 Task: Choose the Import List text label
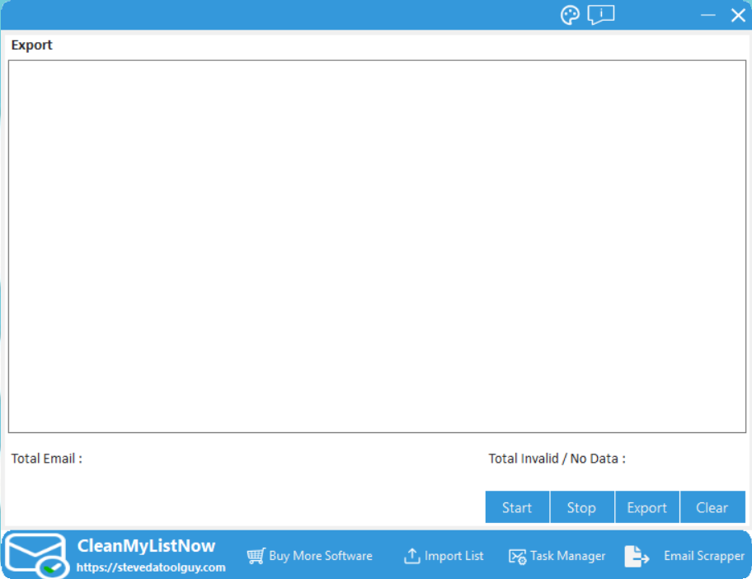point(454,556)
